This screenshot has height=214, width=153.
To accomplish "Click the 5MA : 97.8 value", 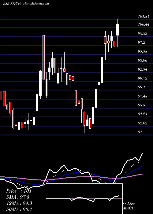I will (x=18, y=197).
